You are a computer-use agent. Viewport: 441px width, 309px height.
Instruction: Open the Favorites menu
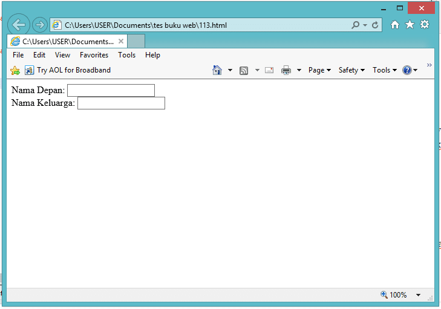pyautogui.click(x=94, y=55)
